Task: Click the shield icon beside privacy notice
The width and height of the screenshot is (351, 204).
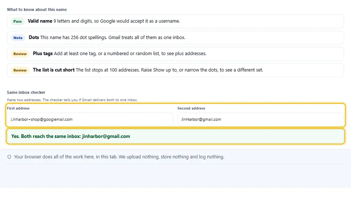Action: (x=9, y=157)
